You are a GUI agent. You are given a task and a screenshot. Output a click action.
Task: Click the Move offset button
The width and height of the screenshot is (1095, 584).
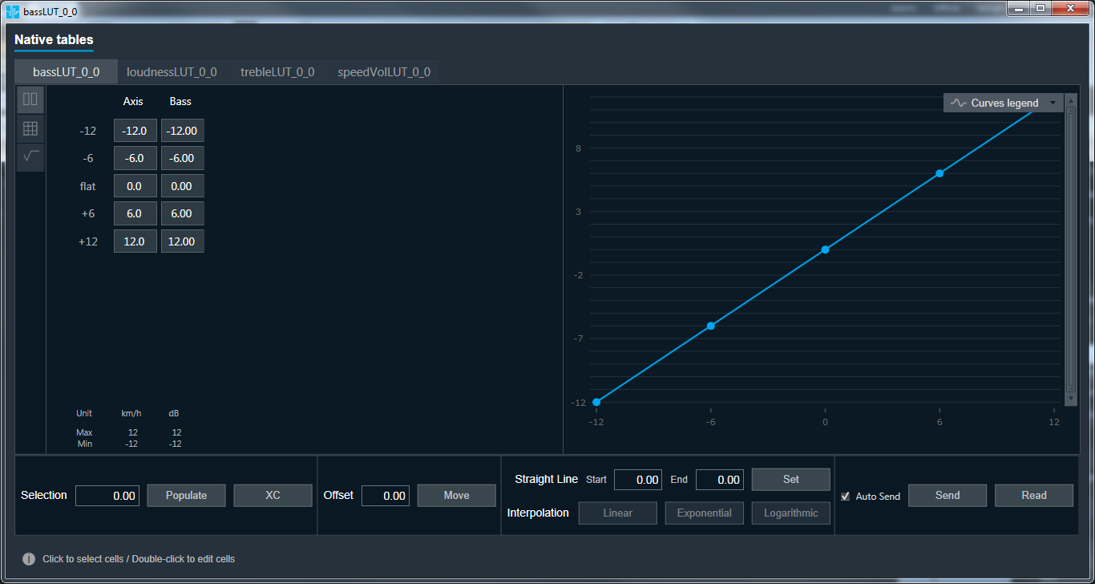[456, 496]
